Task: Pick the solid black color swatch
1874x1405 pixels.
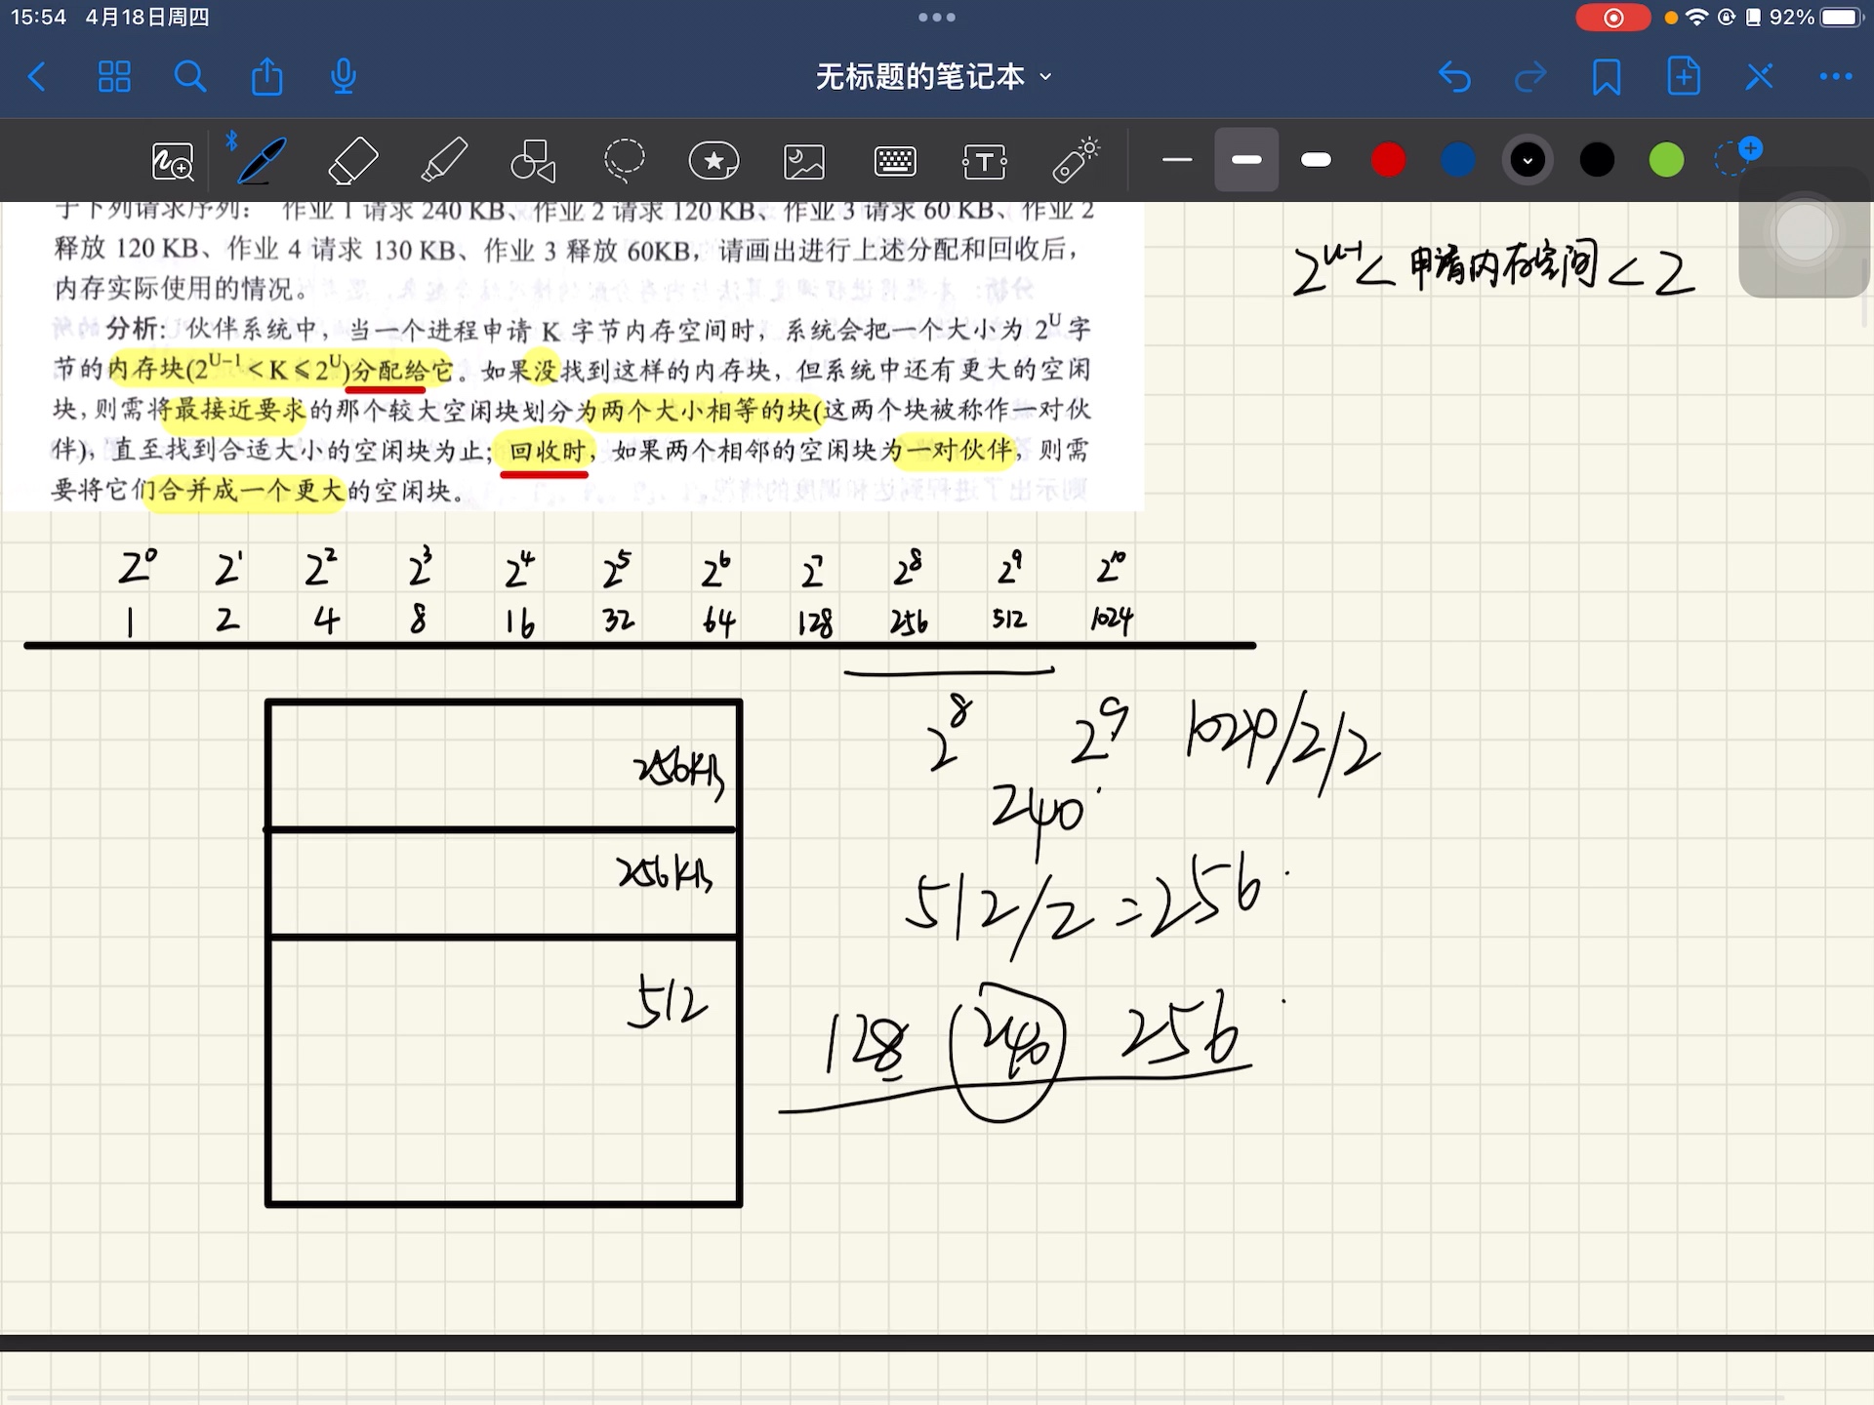Action: tap(1597, 160)
